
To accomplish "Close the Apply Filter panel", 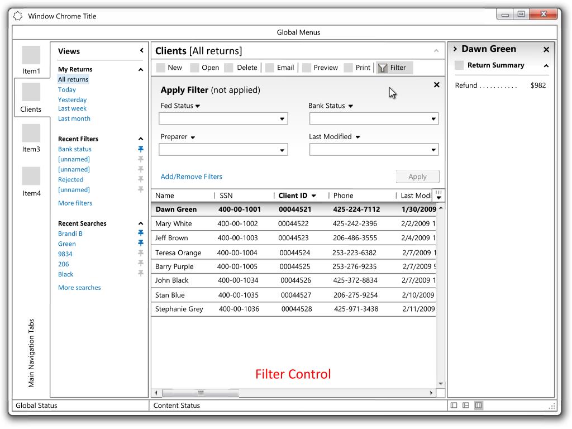I will click(437, 85).
